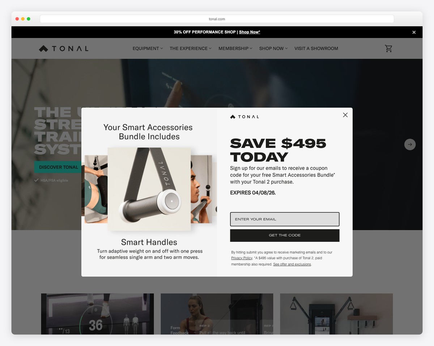Select the Smart Handles product image
Image resolution: width=434 pixels, height=346 pixels.
(149, 189)
